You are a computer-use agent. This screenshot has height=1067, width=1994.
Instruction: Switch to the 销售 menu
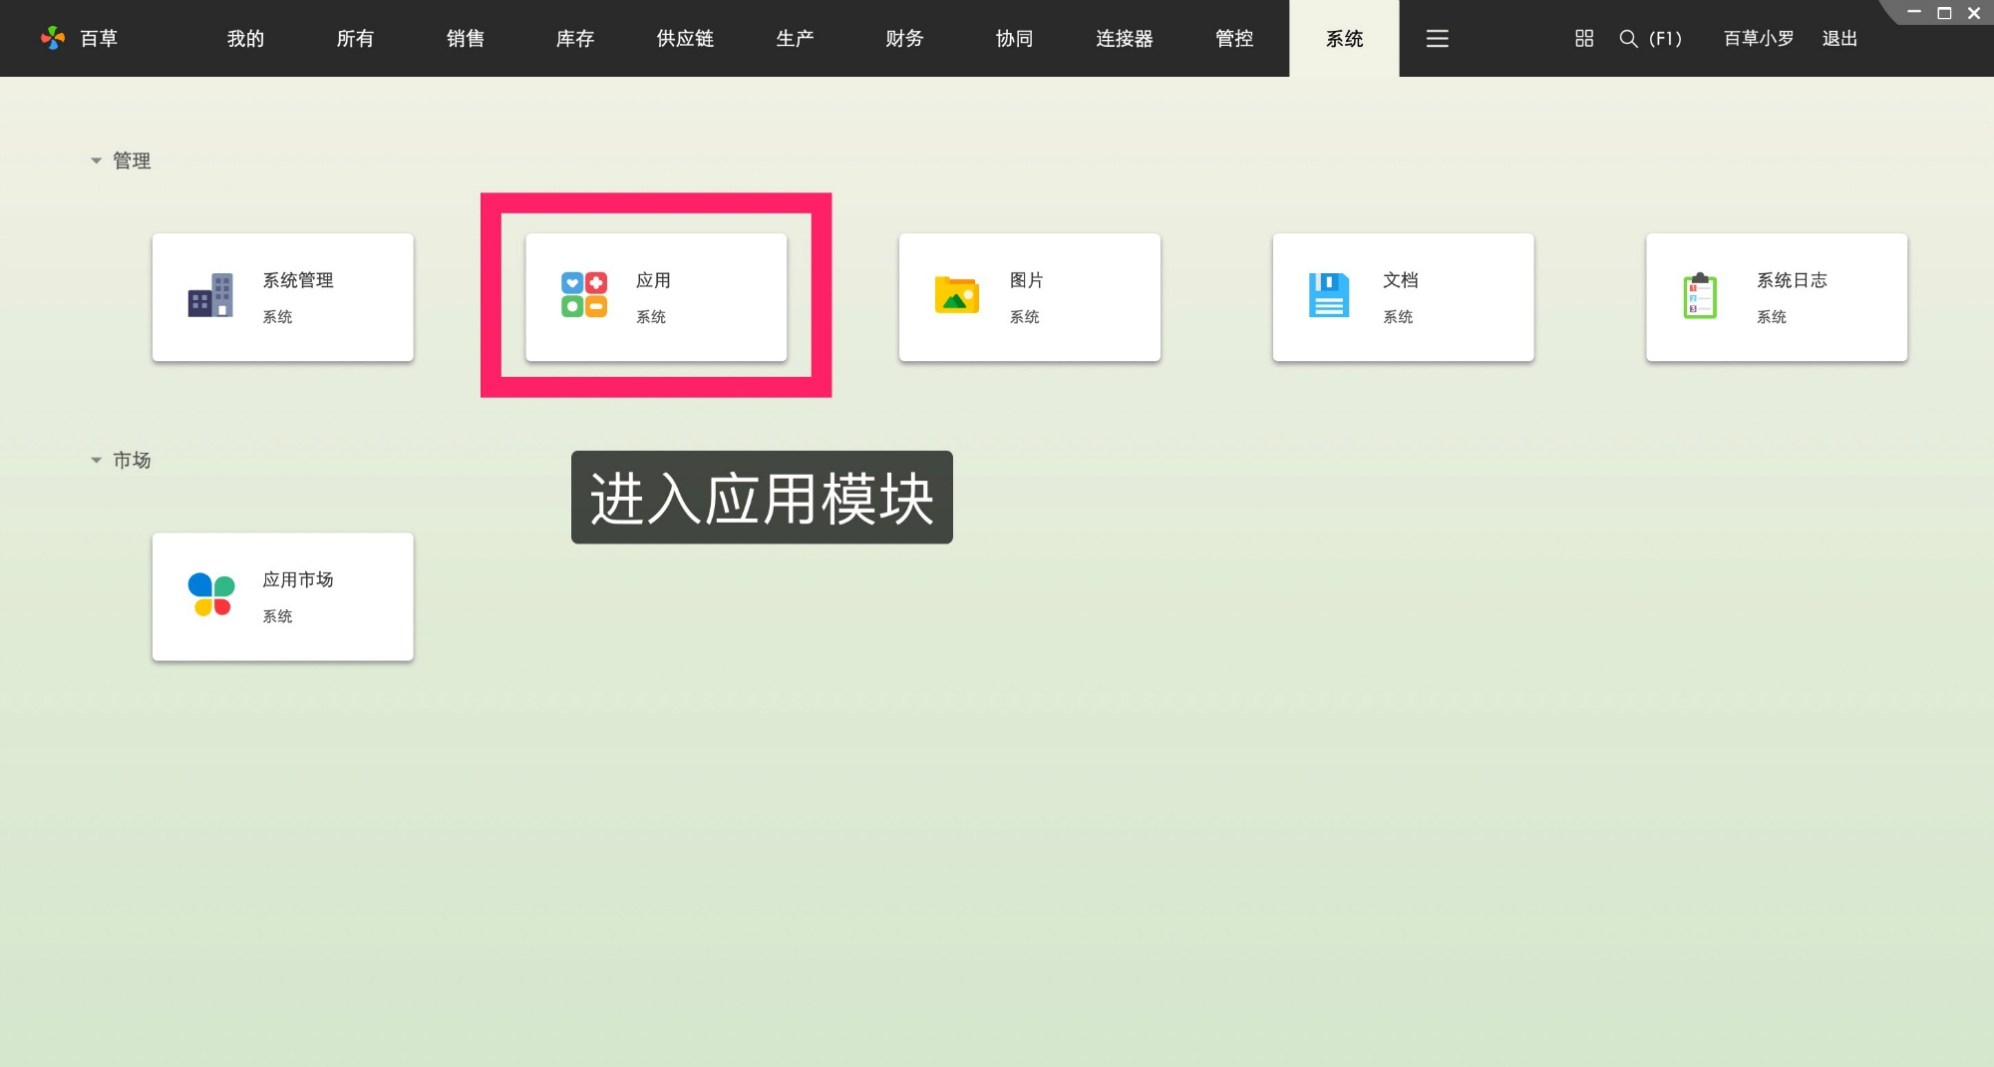(465, 38)
